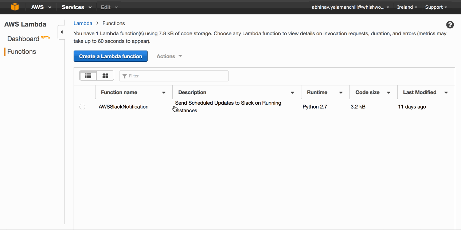461x230 pixels.
Task: Select the AWSSlackNotification radio button
Action: (x=82, y=106)
